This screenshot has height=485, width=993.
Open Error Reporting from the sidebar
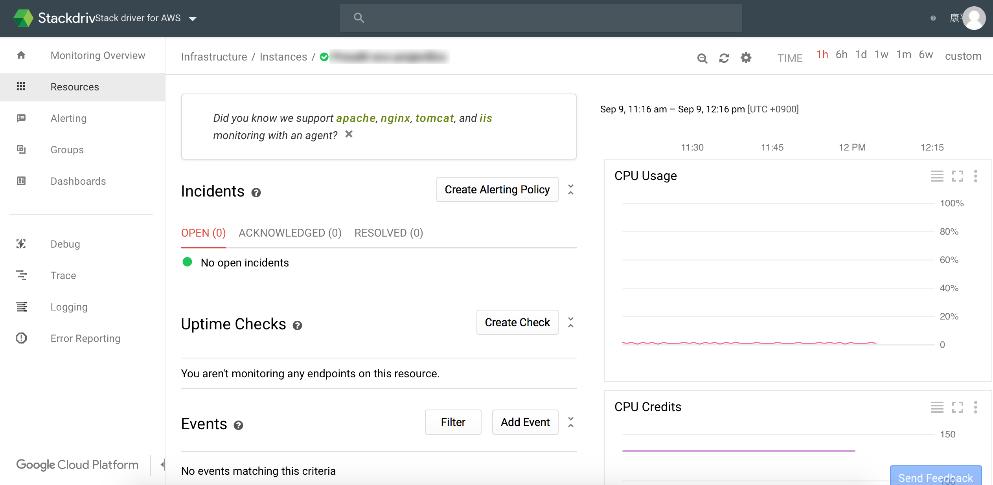click(85, 338)
